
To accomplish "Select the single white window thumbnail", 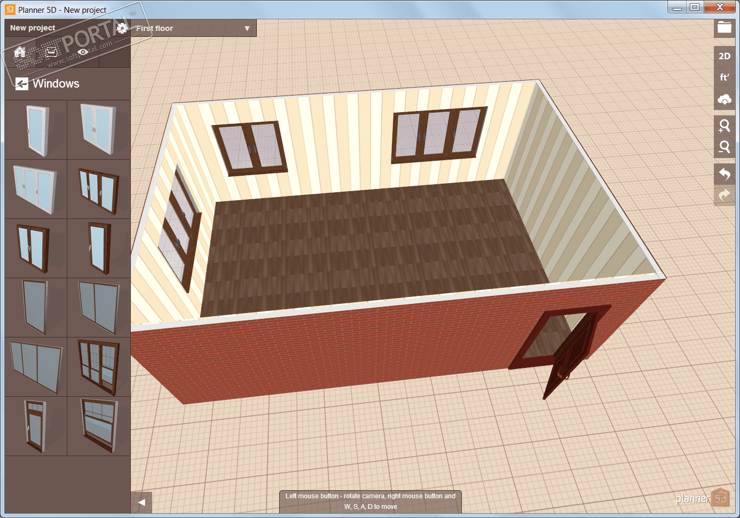I will coord(36,130).
